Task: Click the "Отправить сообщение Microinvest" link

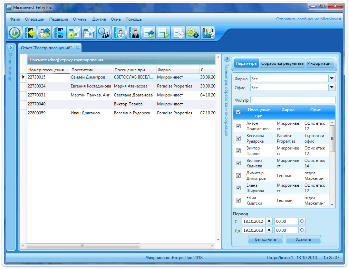Action: point(309,19)
